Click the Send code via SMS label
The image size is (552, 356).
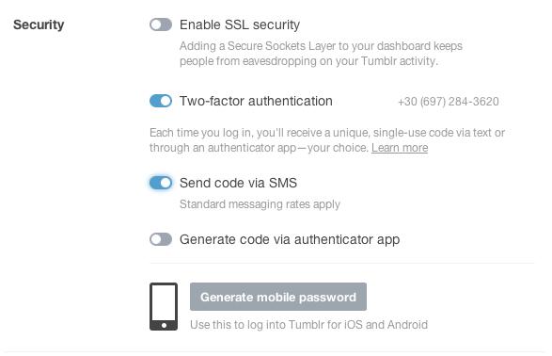tap(238, 183)
